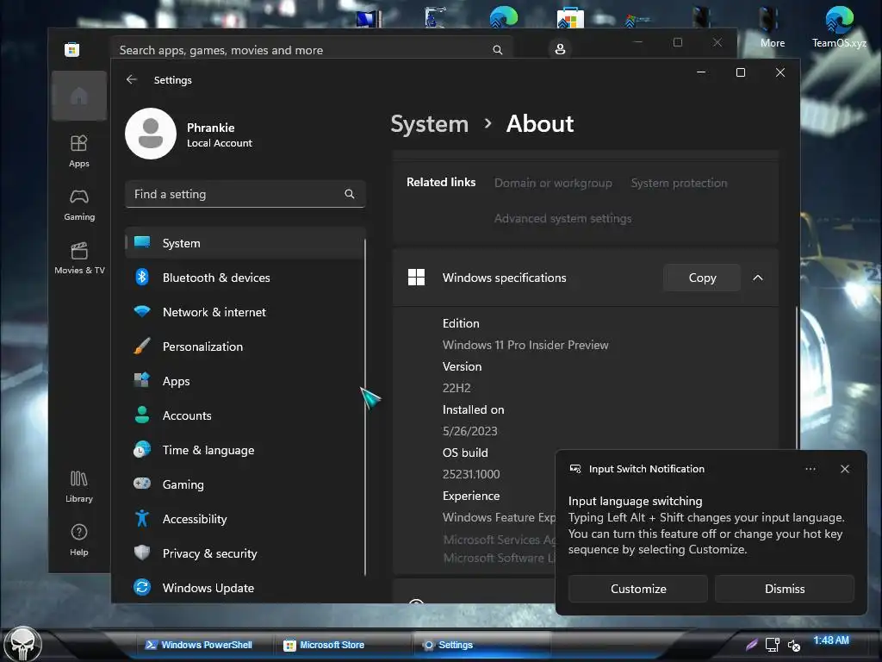The height and width of the screenshot is (662, 882).
Task: Click the Microsoft Store logo icon
Action: tap(71, 49)
